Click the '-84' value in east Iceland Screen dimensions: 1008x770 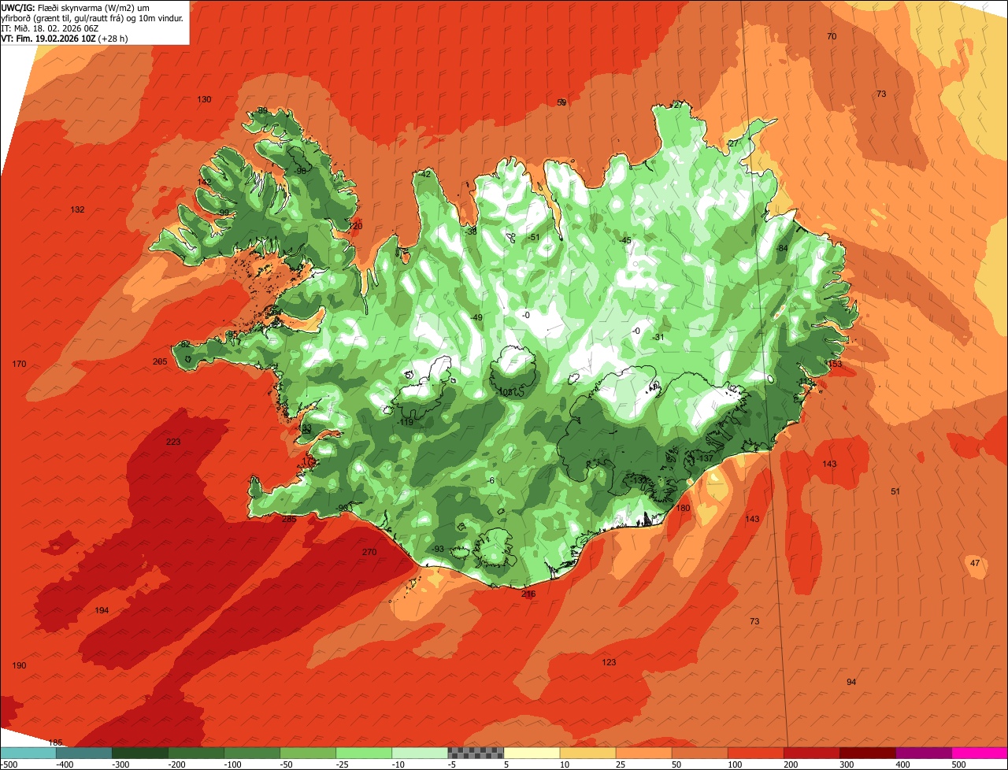(x=781, y=249)
